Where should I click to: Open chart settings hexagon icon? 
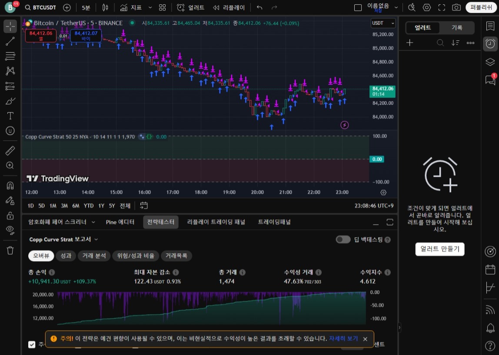(427, 8)
